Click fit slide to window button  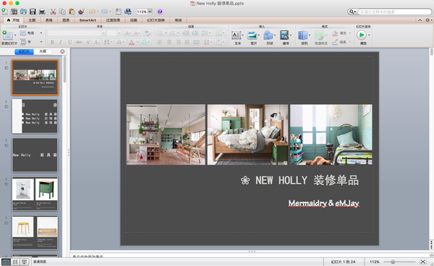point(422,262)
